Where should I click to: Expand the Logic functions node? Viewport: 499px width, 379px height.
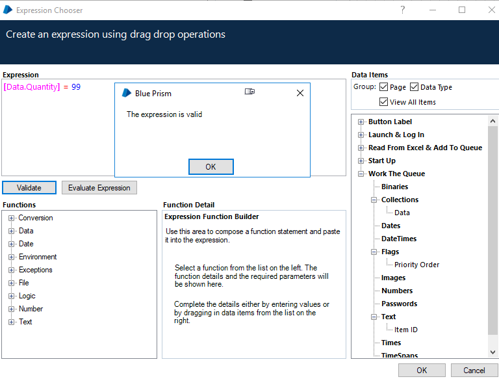pyautogui.click(x=11, y=296)
